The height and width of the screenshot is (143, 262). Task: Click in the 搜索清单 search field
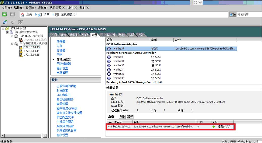coord(249,15)
